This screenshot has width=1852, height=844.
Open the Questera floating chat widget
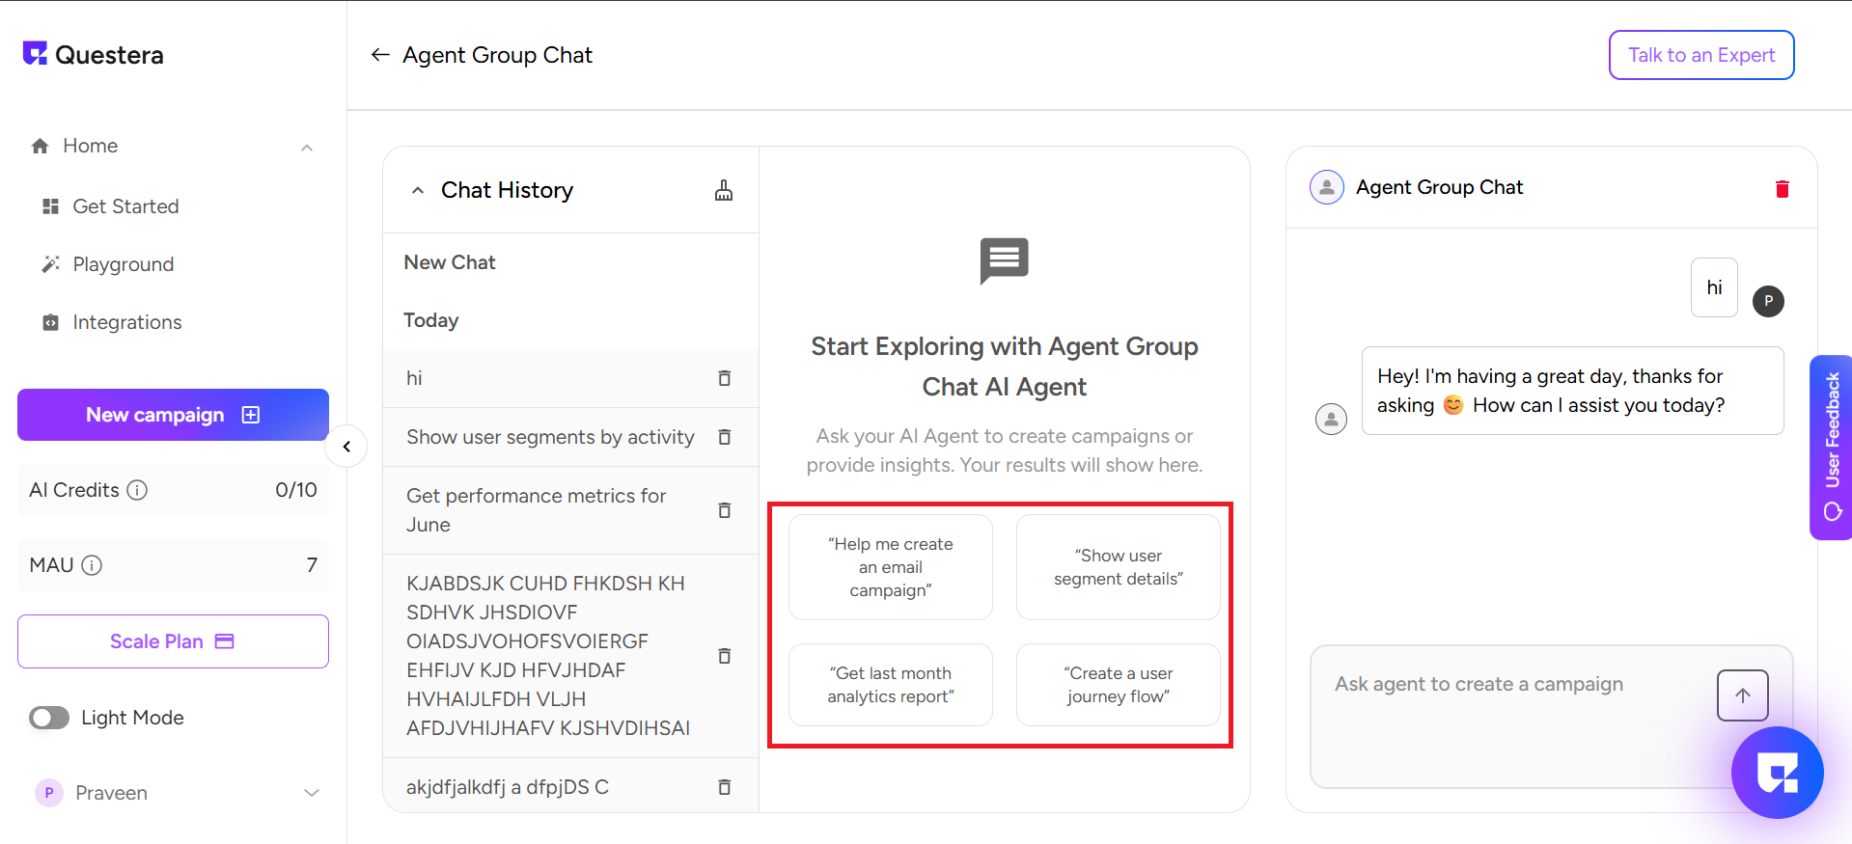(1777, 773)
